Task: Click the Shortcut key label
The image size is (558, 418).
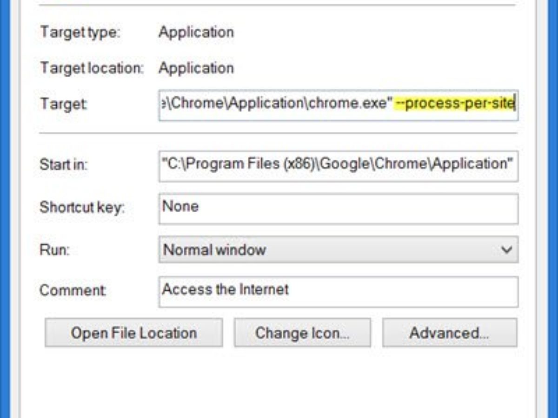Action: 82,207
